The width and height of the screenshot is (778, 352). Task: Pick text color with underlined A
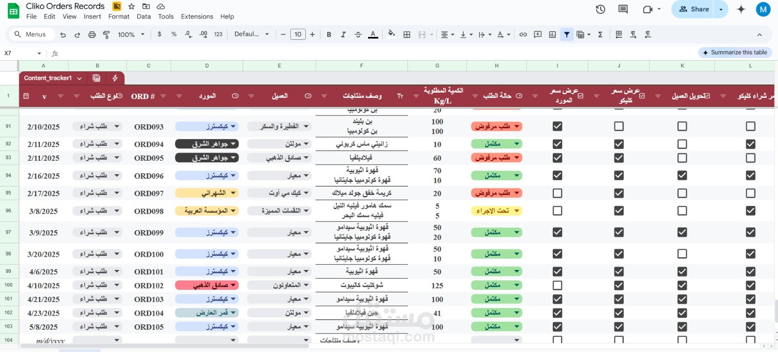pyautogui.click(x=373, y=34)
